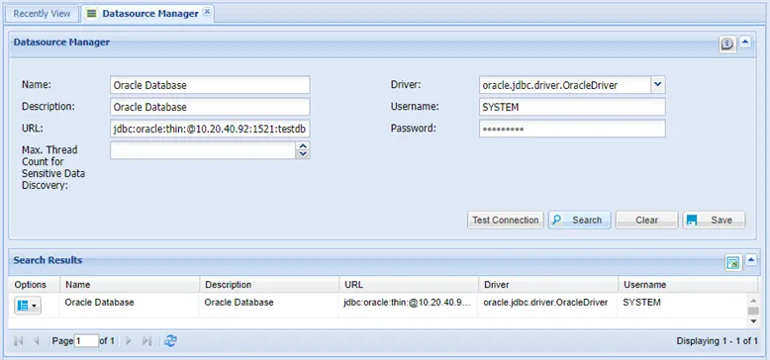Increase Max. Thread Count with up arrow

pyautogui.click(x=303, y=146)
